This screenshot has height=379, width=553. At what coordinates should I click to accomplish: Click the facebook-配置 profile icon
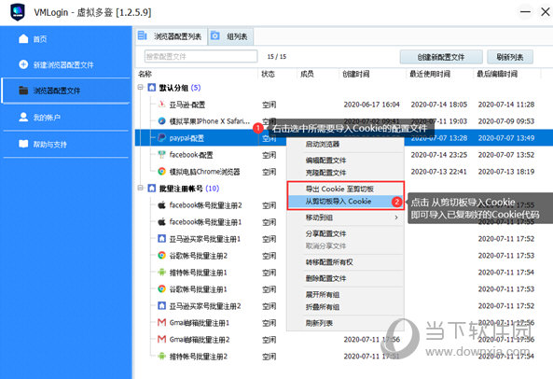tap(161, 155)
